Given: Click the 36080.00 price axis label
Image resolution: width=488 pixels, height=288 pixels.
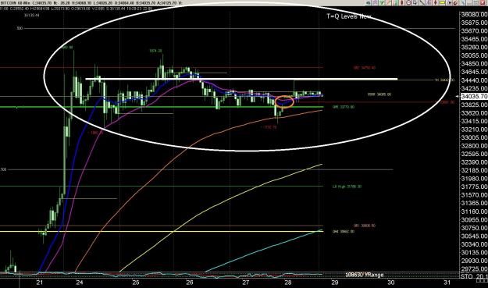Looking at the screenshot, I should tap(474, 15).
